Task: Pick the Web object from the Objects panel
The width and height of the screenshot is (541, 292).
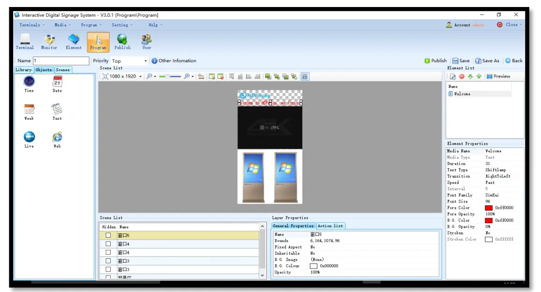Action: point(57,139)
